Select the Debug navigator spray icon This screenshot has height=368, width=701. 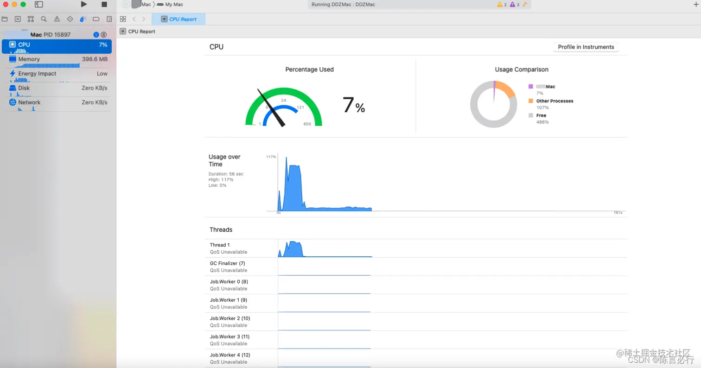pos(83,19)
